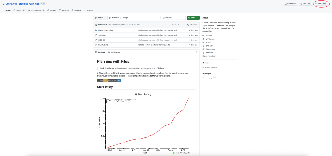Click the Report repository link

[x=209, y=56]
